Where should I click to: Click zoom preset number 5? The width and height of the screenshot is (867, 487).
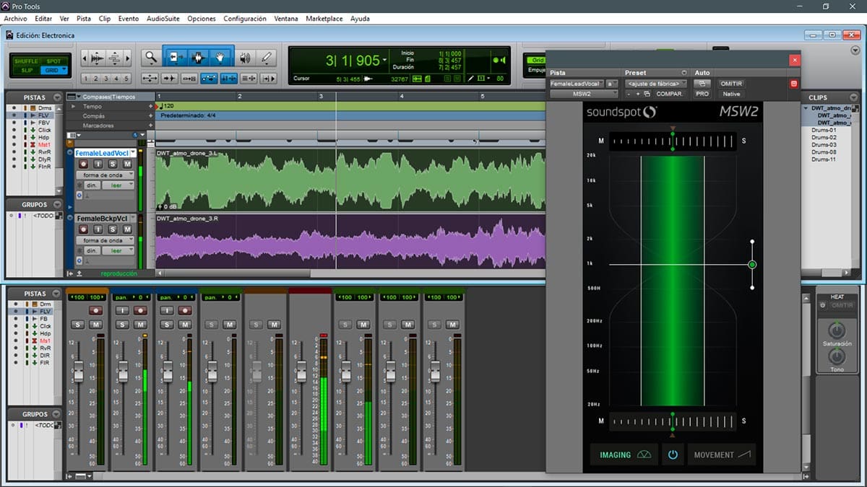click(x=126, y=79)
